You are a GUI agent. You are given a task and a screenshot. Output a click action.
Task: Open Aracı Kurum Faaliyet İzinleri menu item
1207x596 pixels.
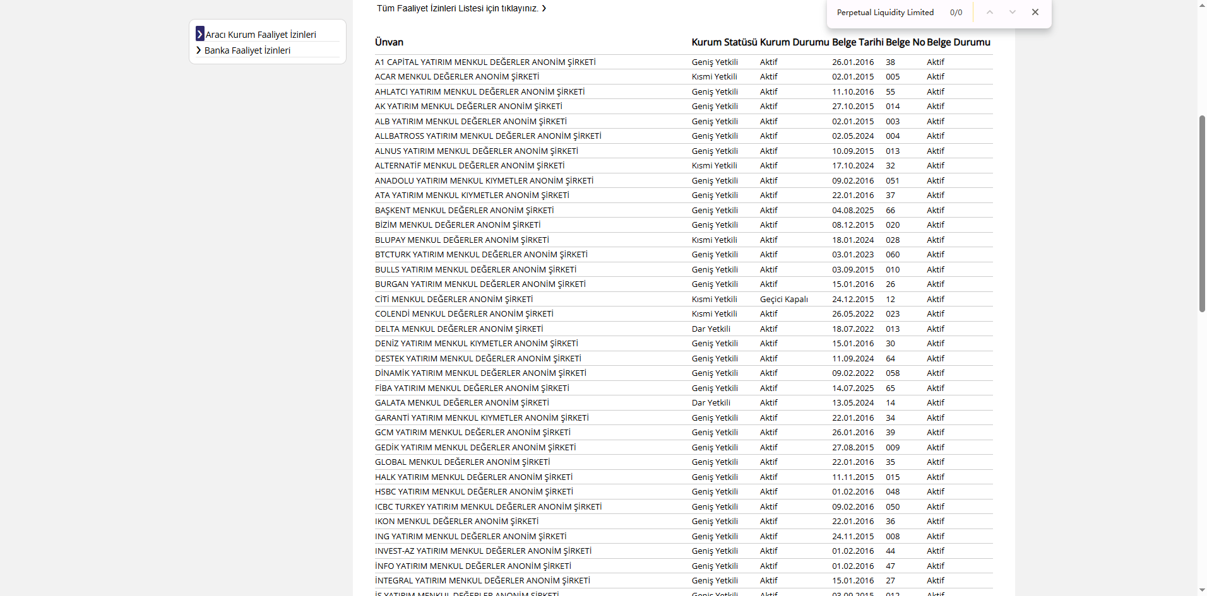[x=260, y=35]
